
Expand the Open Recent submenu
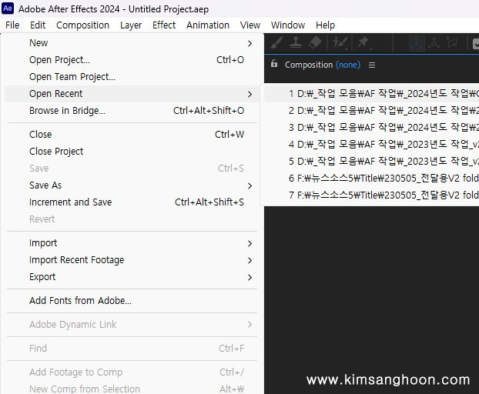click(132, 94)
